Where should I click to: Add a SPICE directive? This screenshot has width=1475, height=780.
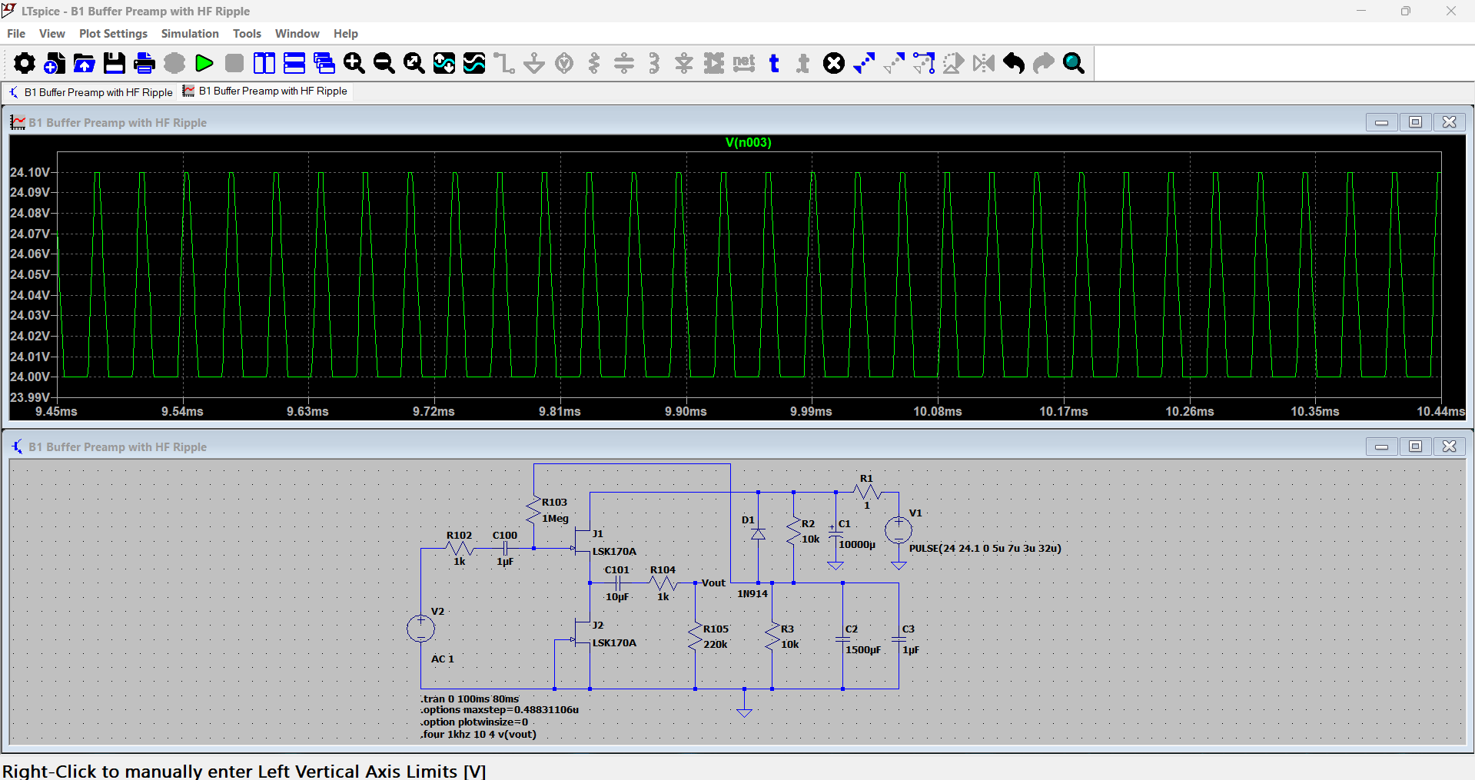coord(804,63)
